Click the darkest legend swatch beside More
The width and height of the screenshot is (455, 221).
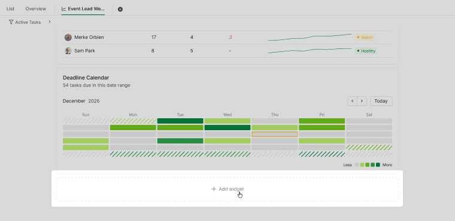click(378, 165)
